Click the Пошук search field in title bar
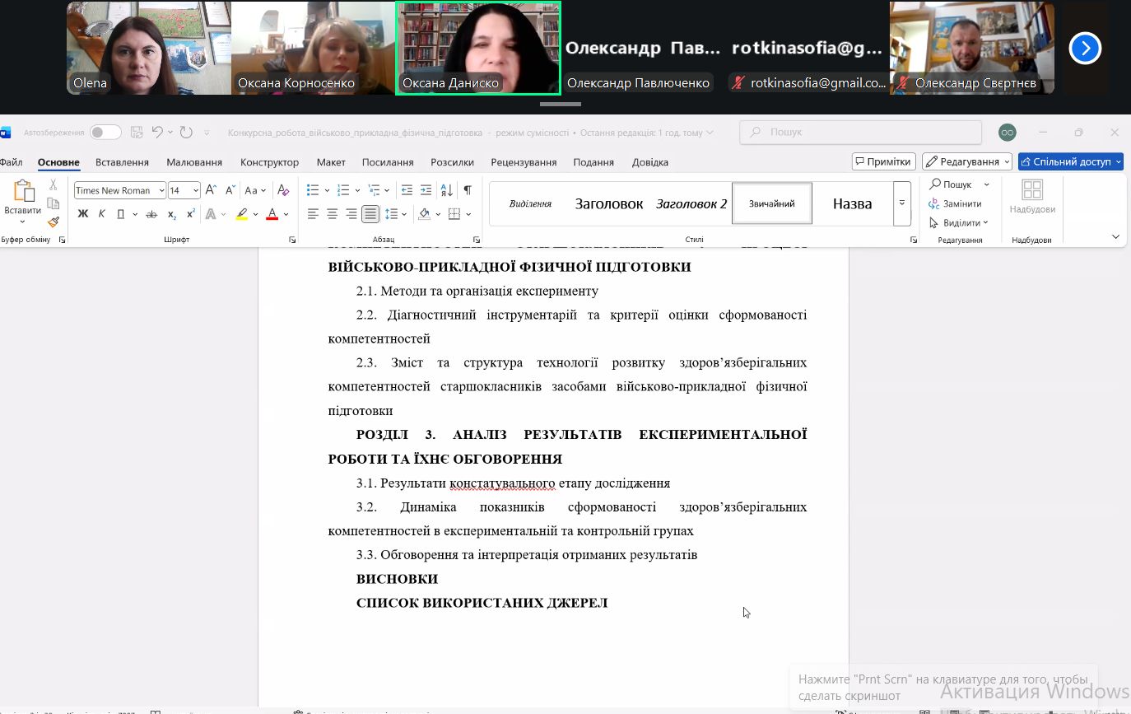The width and height of the screenshot is (1131, 714). pos(860,133)
